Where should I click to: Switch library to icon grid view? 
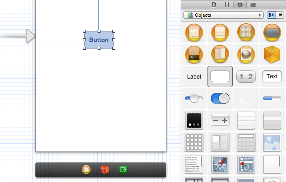point(271,15)
